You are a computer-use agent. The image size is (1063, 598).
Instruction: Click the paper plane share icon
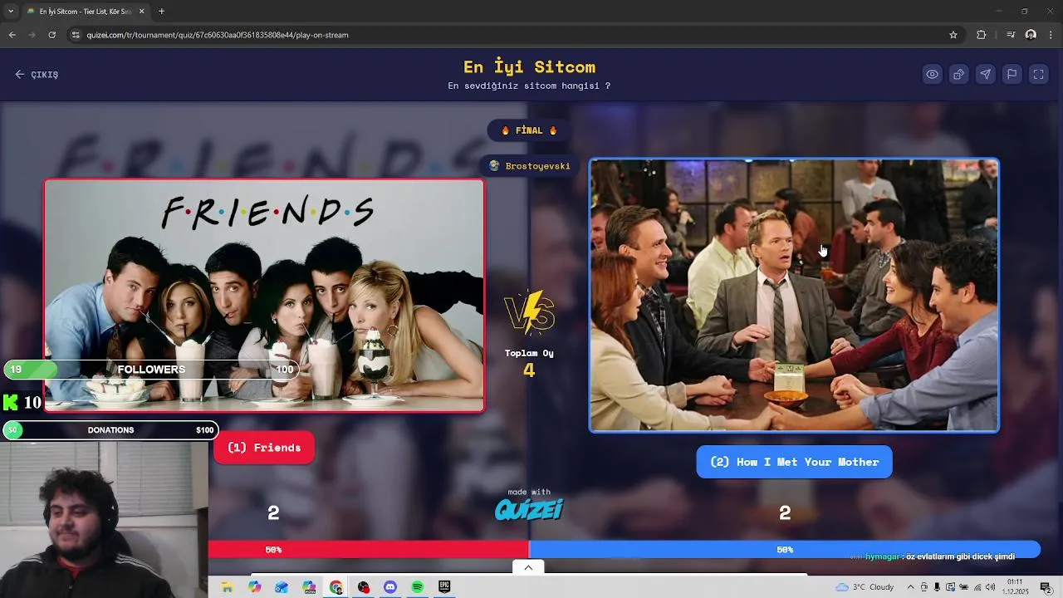[985, 74]
